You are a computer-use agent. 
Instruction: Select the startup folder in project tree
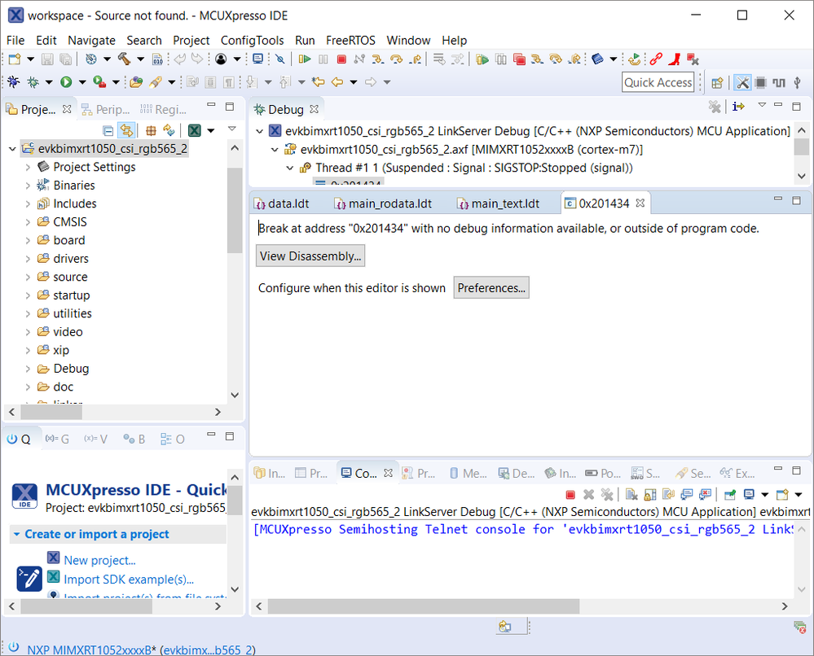[71, 295]
